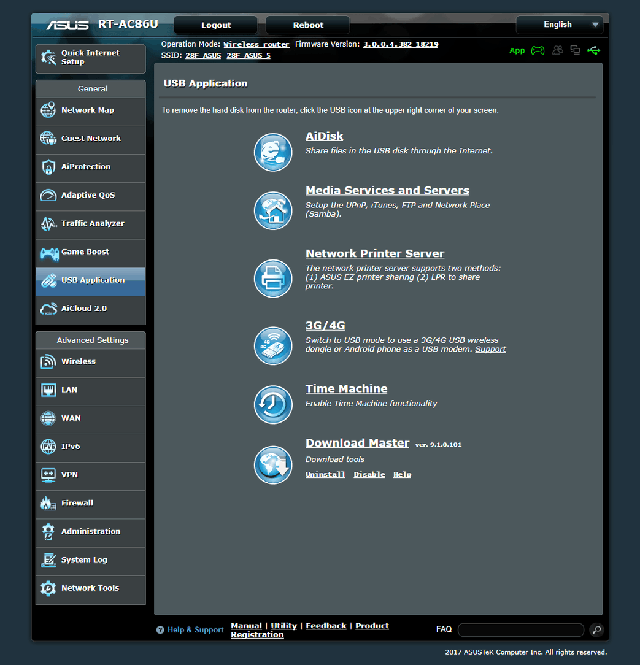Click the Network Map sidebar icon
Screen dimensions: 640x665
(x=48, y=110)
